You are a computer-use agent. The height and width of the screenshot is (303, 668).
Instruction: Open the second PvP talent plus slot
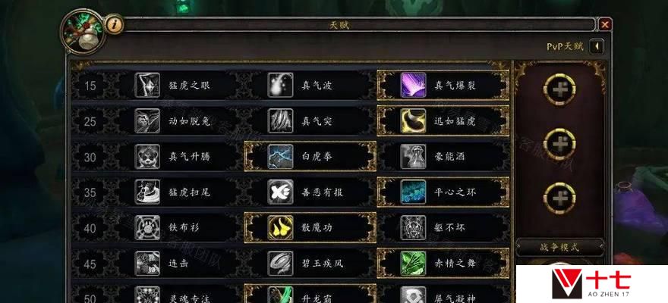(559, 145)
